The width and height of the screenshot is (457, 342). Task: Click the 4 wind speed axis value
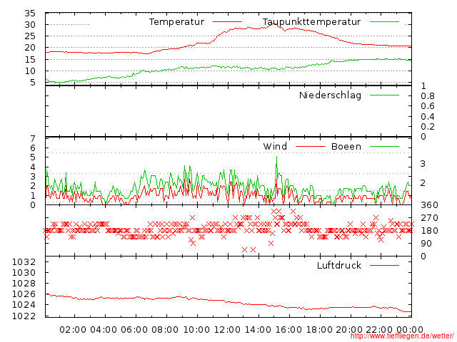point(33,167)
